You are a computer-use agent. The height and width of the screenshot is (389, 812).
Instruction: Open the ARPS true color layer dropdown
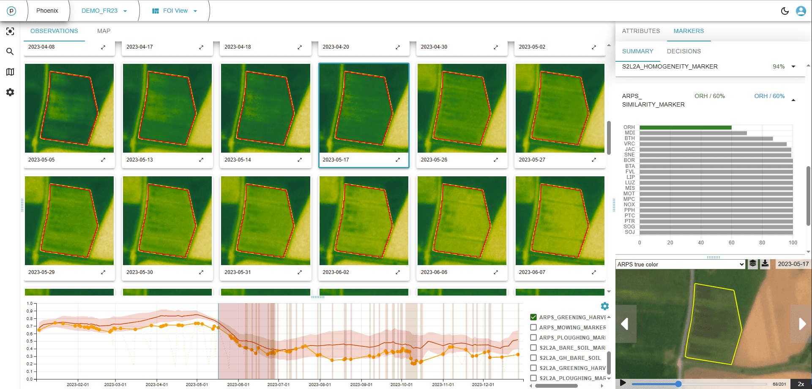680,264
